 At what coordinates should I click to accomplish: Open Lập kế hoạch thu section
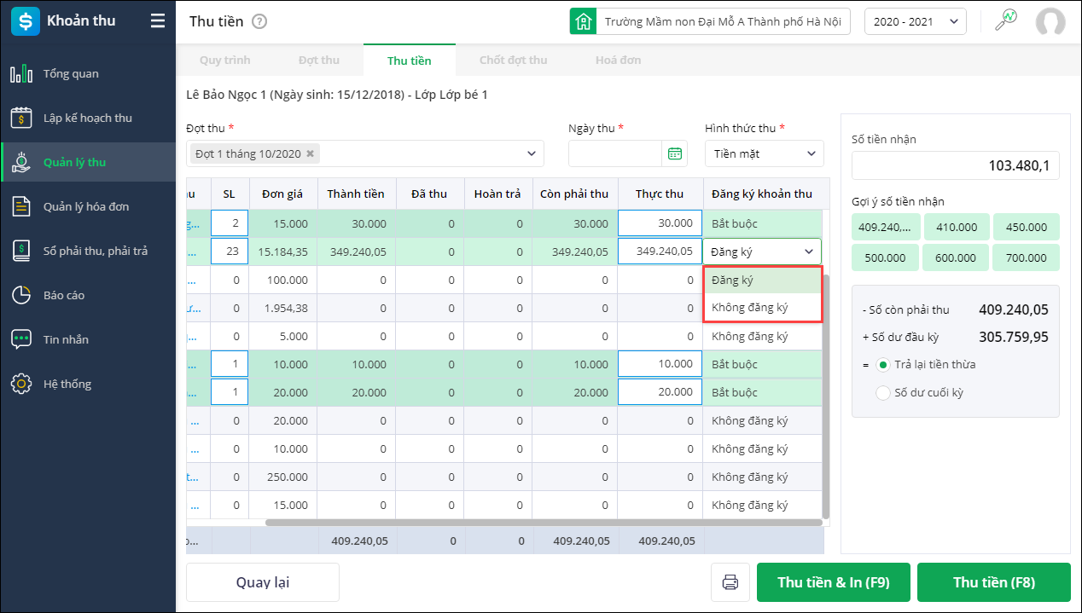point(87,119)
